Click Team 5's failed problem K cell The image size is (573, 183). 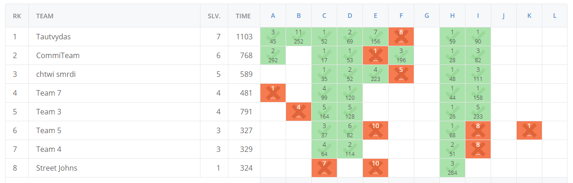[x=529, y=130]
